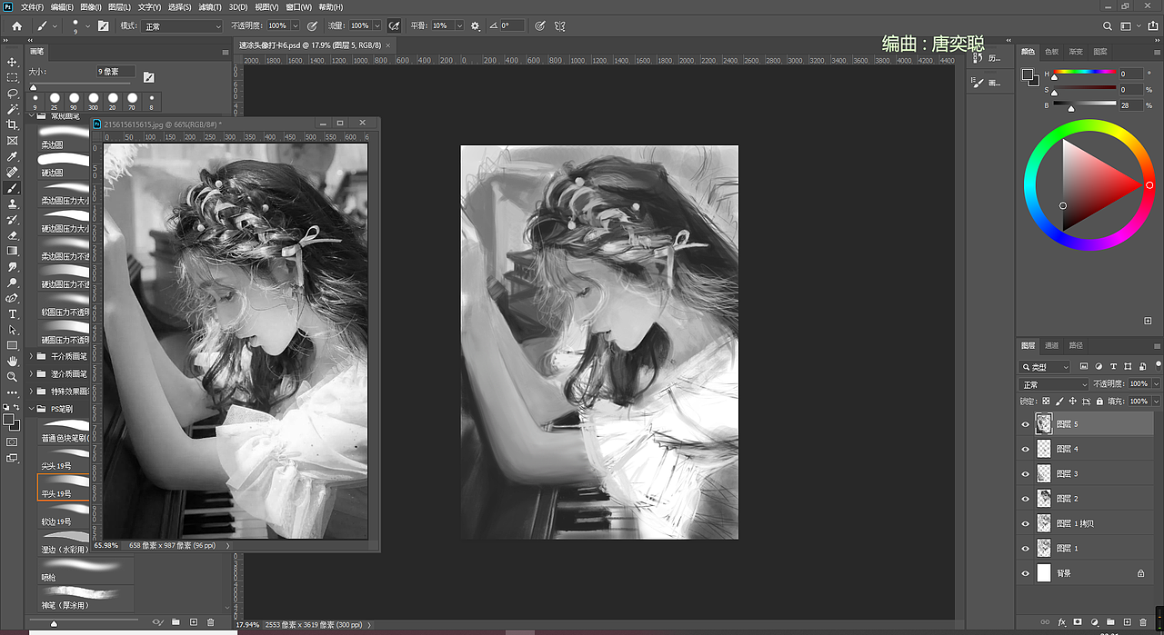
Task: Select the Zoom tool in toolbox
Action: (x=13, y=376)
